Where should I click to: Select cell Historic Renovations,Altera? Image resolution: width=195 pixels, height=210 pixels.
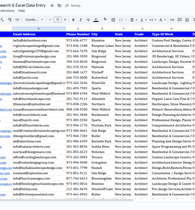(x=171, y=109)
